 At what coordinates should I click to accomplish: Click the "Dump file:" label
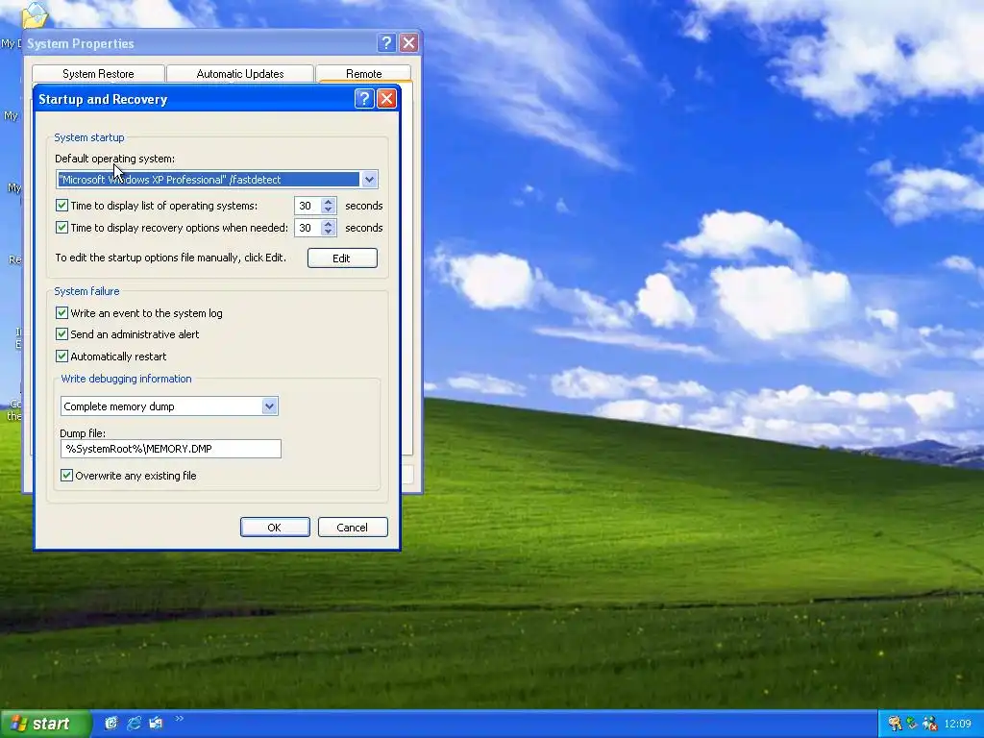83,433
